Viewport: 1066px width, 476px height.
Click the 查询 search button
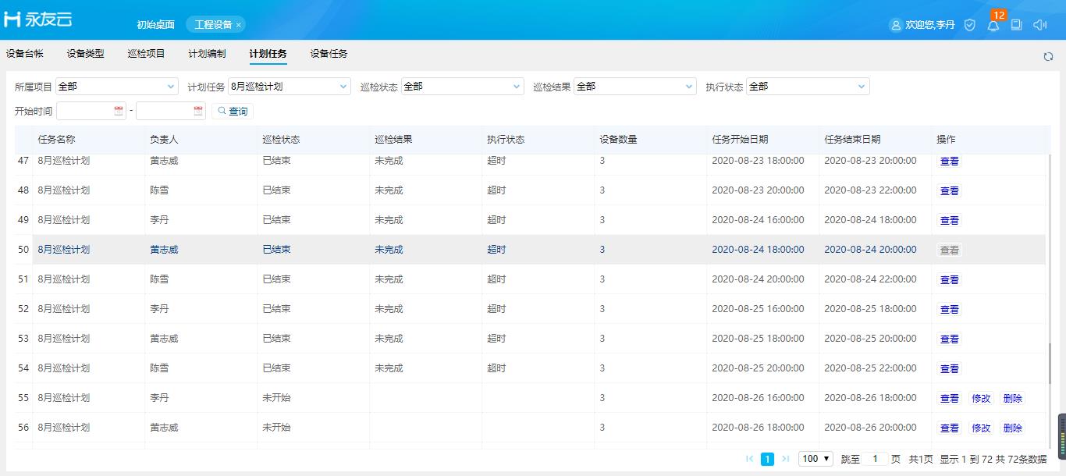pos(233,112)
